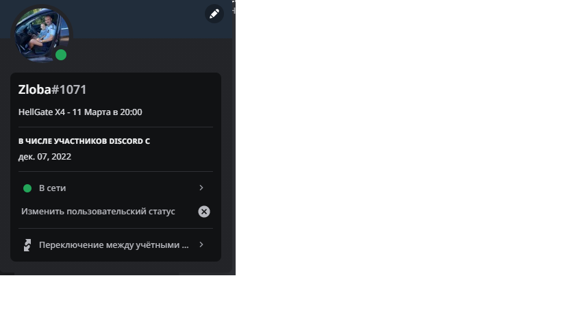561x315 pixels.
Task: Click the HellGate X4 custom status text
Action: [80, 112]
